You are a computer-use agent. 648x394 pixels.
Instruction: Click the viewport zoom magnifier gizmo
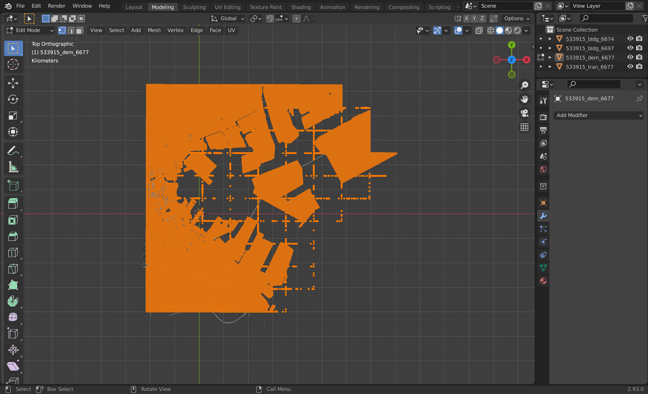pos(524,85)
